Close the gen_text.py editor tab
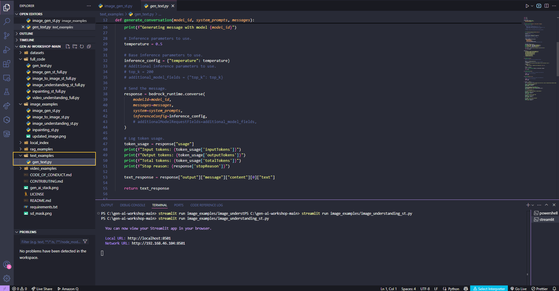This screenshot has width=559, height=291. tap(173, 6)
